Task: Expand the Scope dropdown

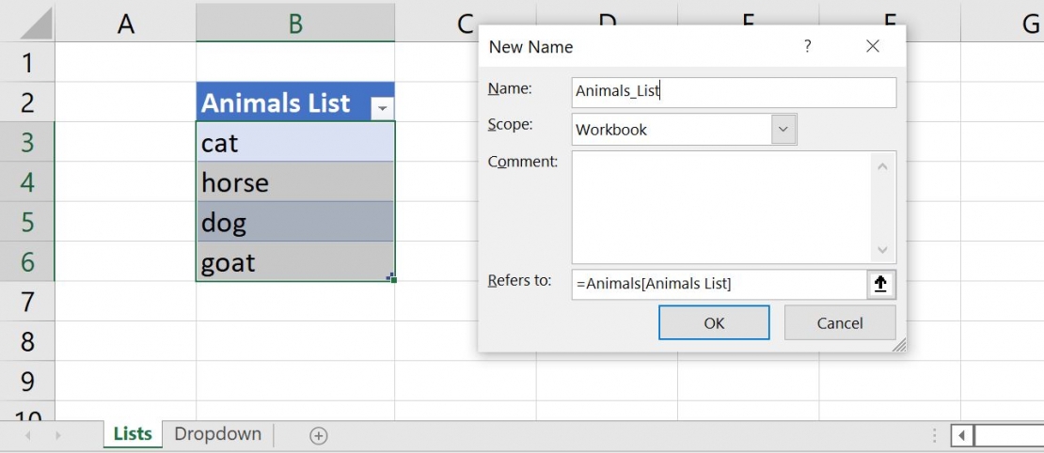Action: point(783,130)
